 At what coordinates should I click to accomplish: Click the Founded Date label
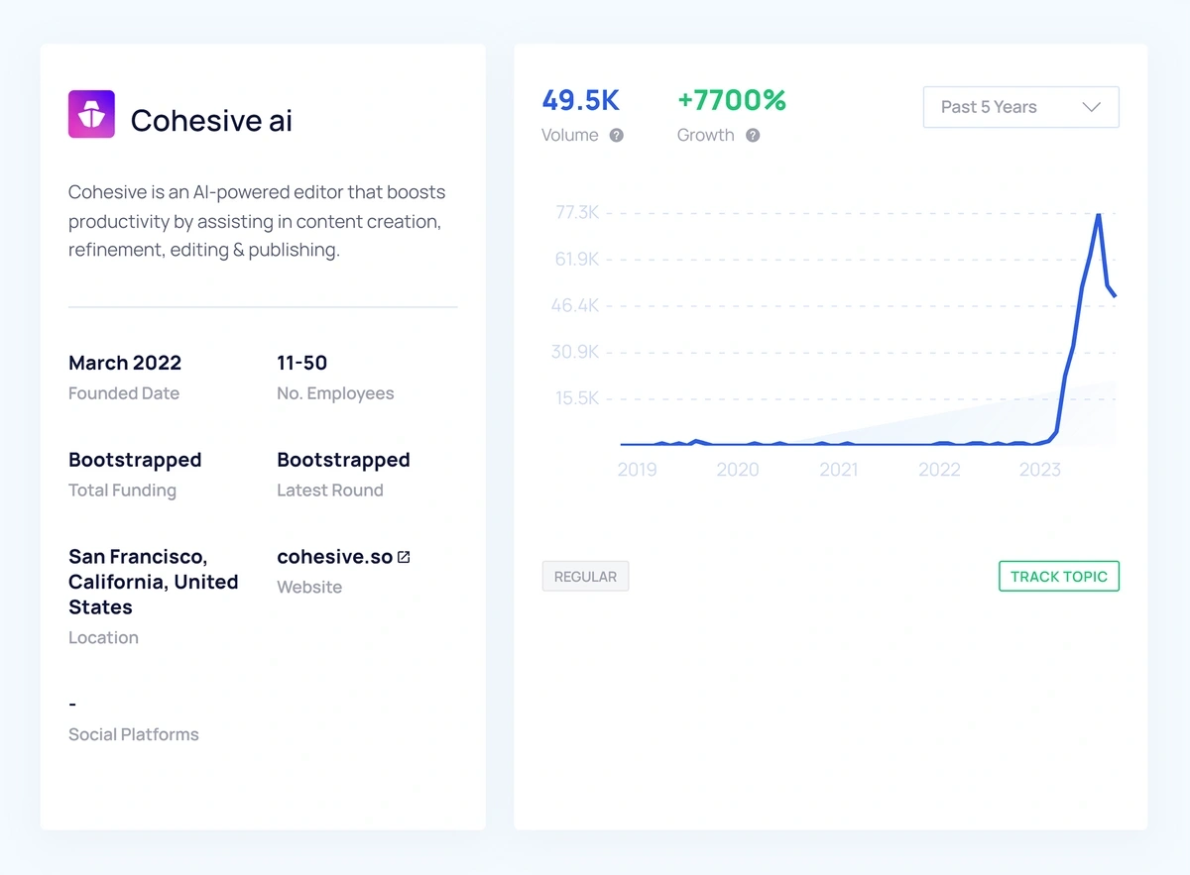[x=124, y=393]
